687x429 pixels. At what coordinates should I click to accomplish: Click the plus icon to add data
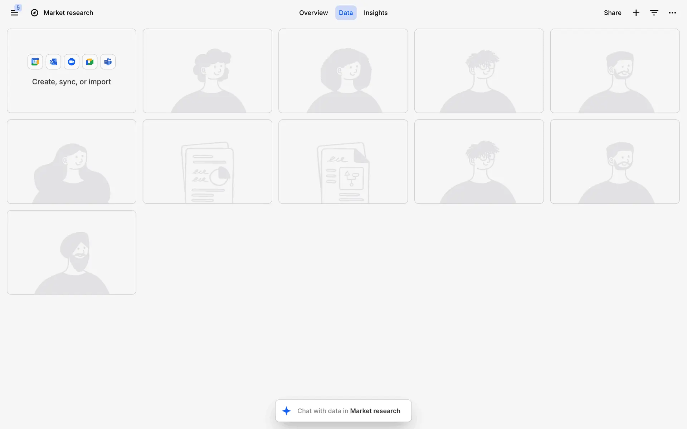tap(636, 13)
